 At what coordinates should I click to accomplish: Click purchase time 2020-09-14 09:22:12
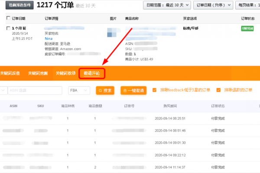(x=170, y=155)
